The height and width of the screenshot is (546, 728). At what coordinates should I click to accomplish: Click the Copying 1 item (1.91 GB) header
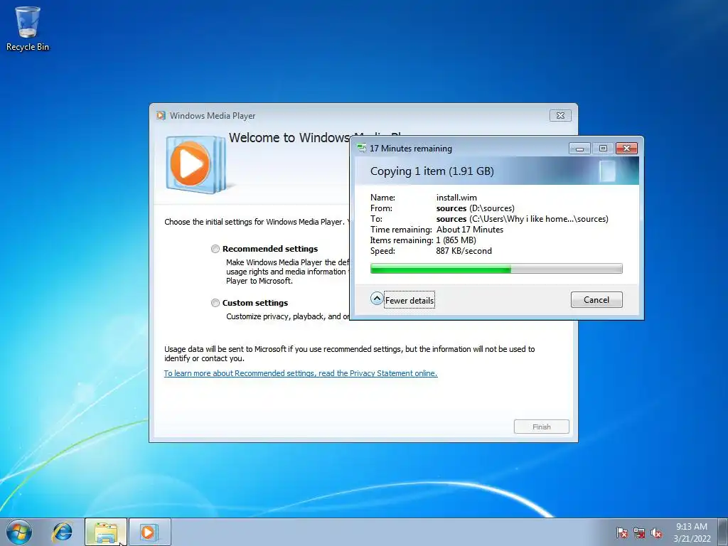click(x=432, y=171)
